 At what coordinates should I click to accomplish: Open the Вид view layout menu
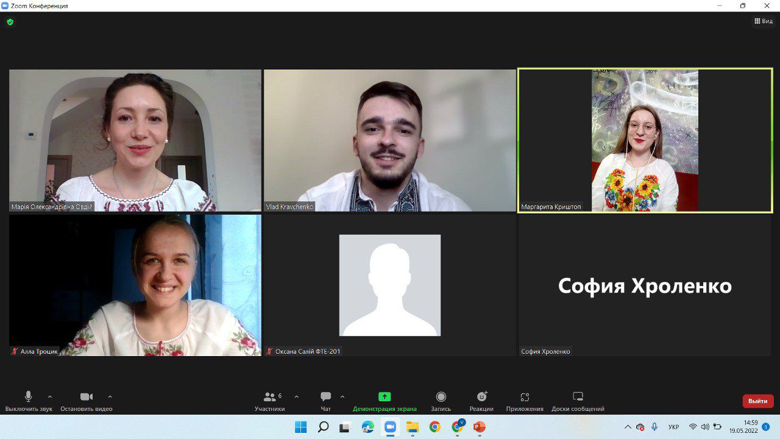click(x=763, y=21)
